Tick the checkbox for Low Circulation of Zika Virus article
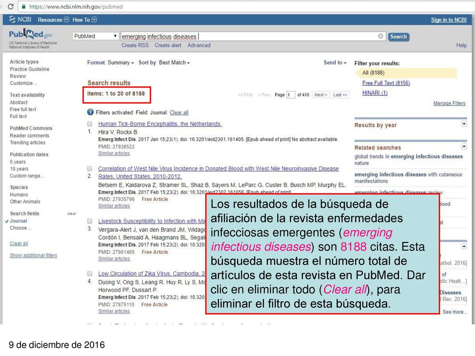Viewport: 475px width, 356px height. [90, 273]
